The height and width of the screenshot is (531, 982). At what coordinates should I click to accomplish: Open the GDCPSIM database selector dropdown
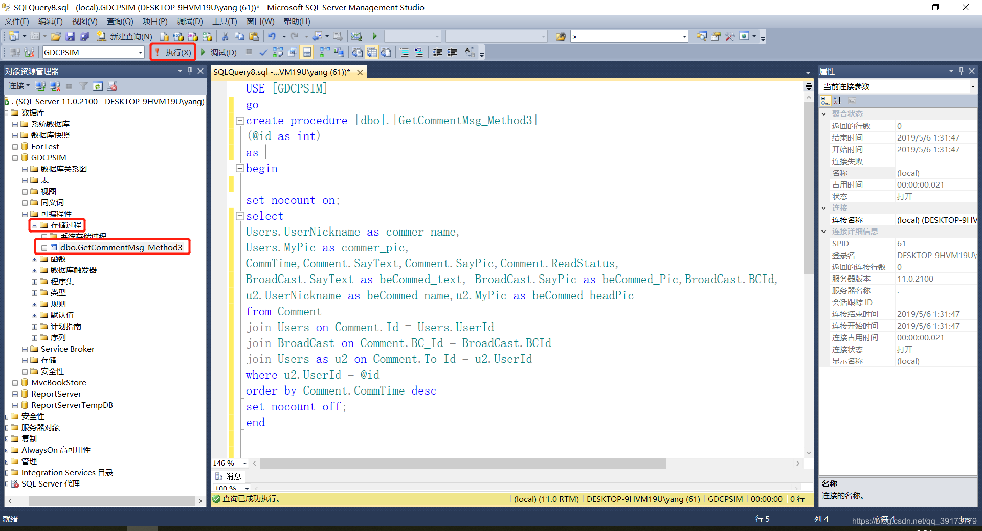140,52
